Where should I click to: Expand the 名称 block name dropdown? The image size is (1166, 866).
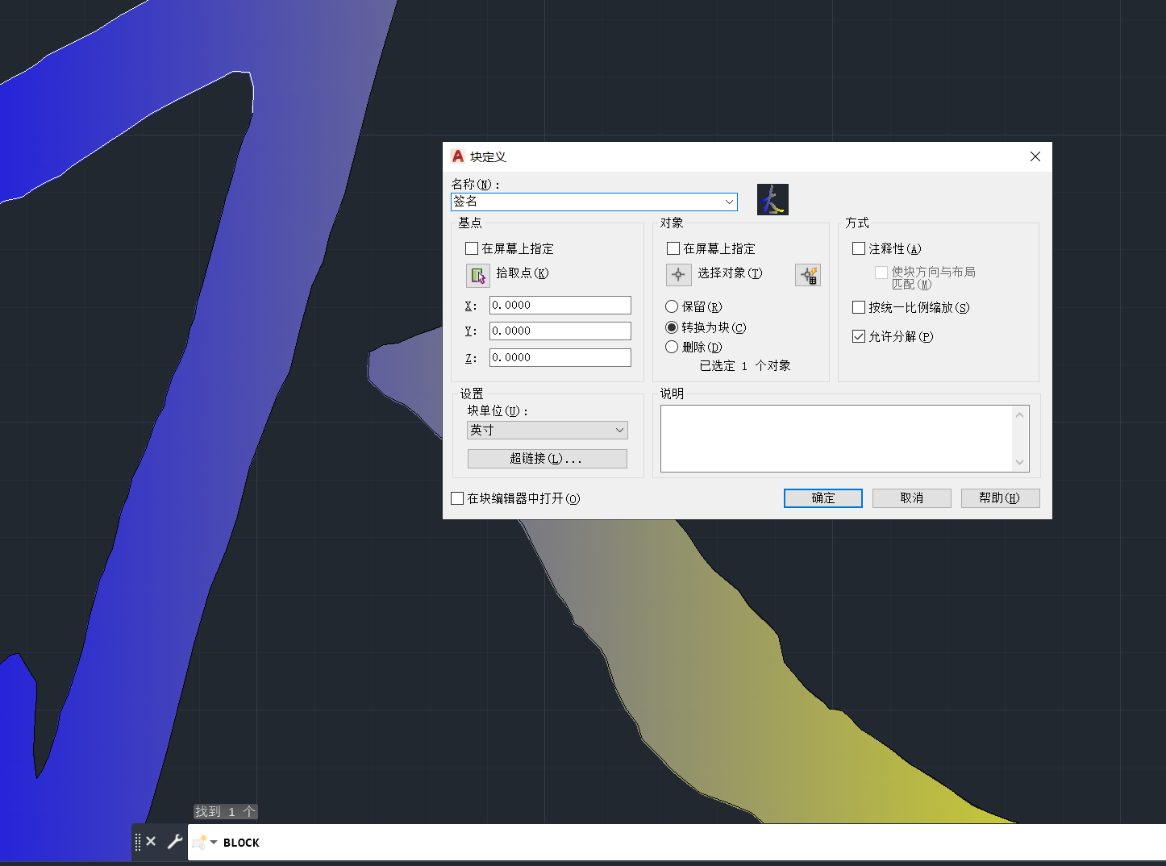tap(729, 202)
